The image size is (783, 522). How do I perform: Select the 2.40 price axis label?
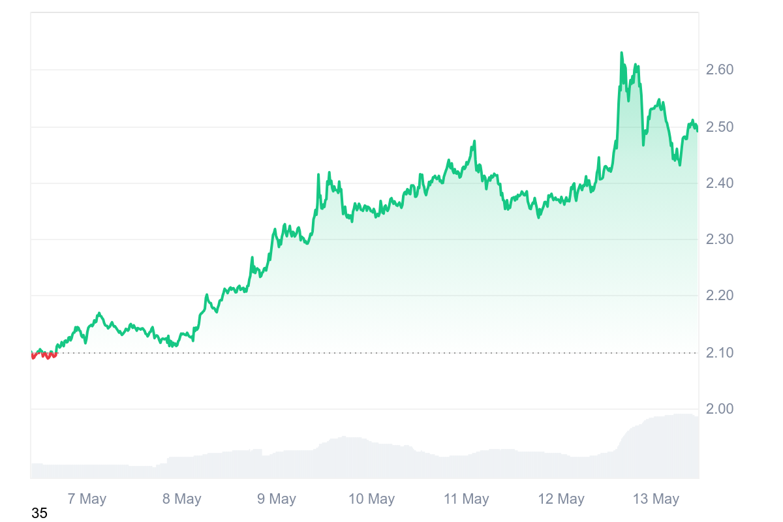coord(720,183)
